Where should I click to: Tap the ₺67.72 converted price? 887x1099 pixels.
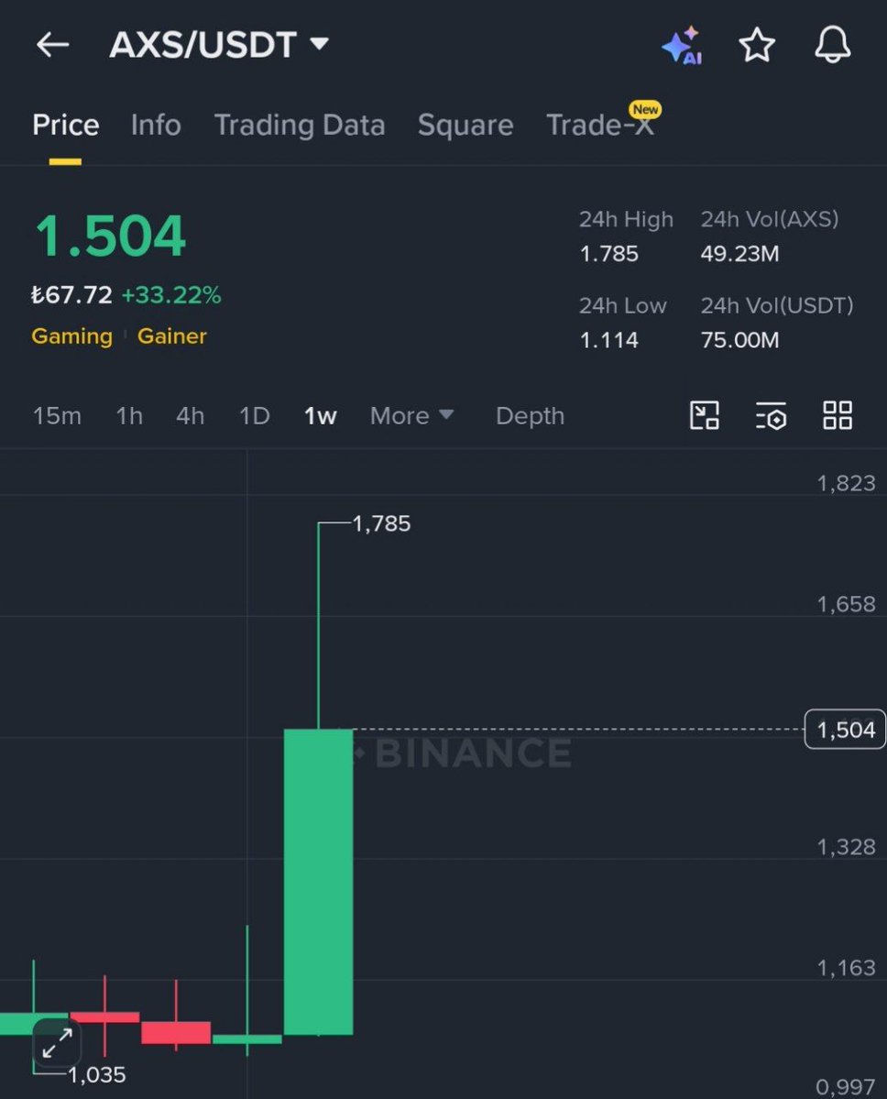71,295
